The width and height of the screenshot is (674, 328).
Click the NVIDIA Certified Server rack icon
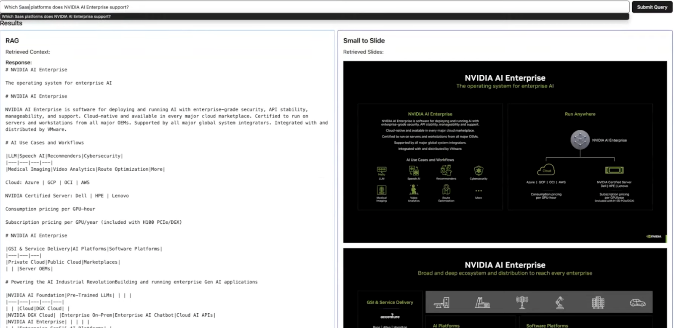614,170
